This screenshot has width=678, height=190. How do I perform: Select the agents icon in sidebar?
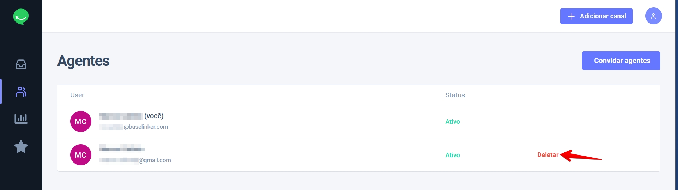21,92
